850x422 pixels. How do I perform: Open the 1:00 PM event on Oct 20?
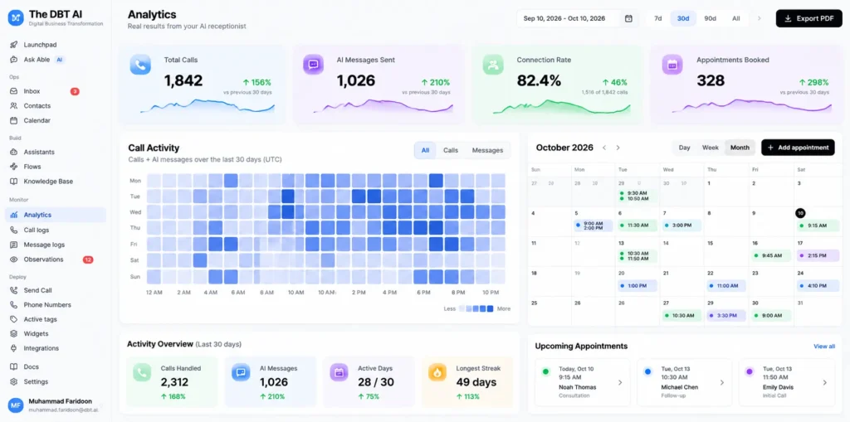pyautogui.click(x=637, y=285)
